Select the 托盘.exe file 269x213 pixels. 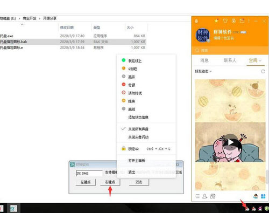point(73,36)
